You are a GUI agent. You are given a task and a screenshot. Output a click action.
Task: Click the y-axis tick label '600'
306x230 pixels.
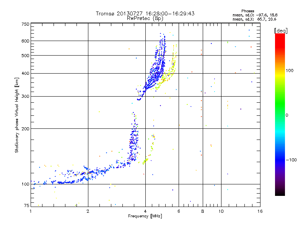tap(25, 41)
